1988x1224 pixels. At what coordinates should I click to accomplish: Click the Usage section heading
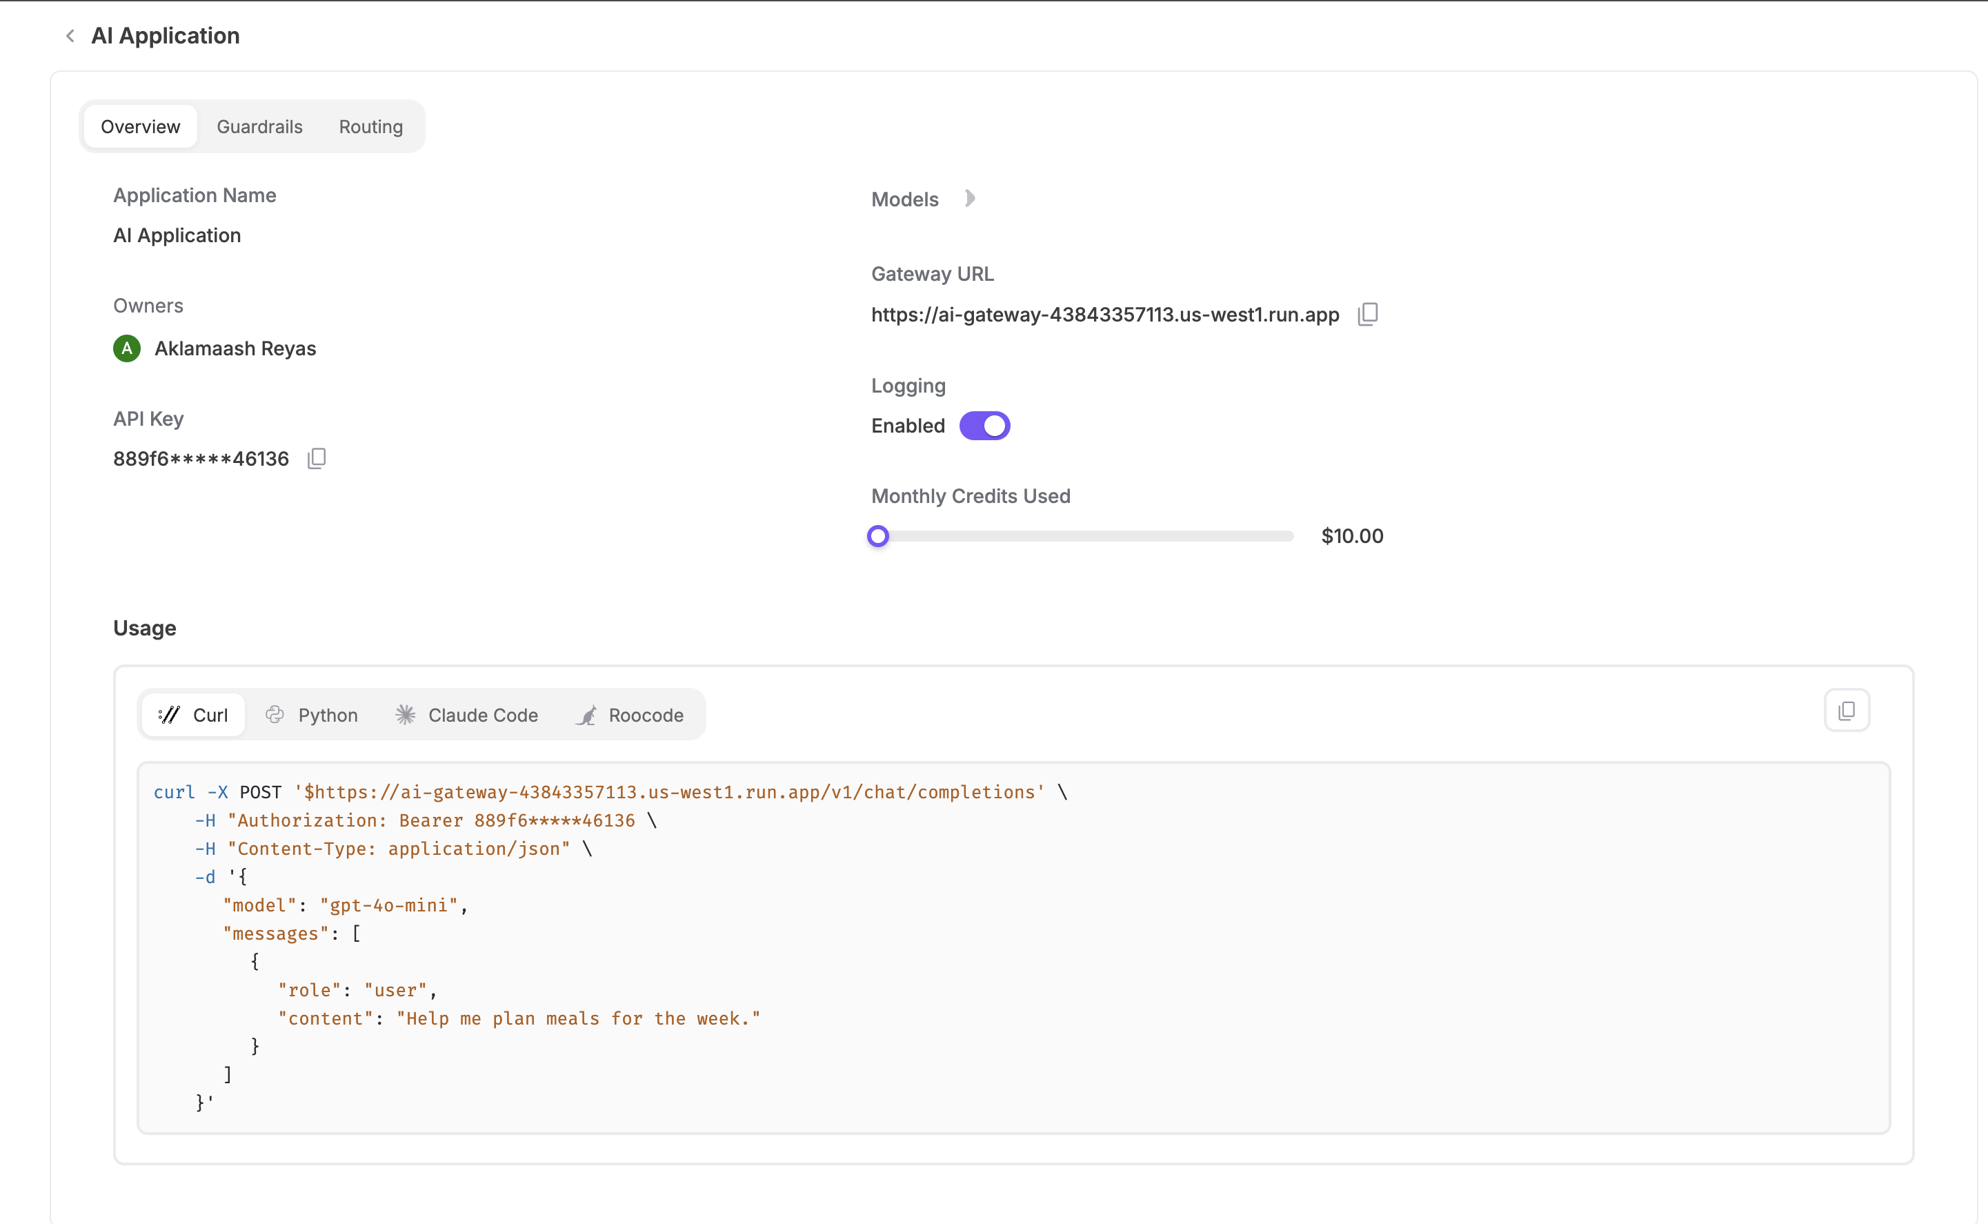pos(145,628)
